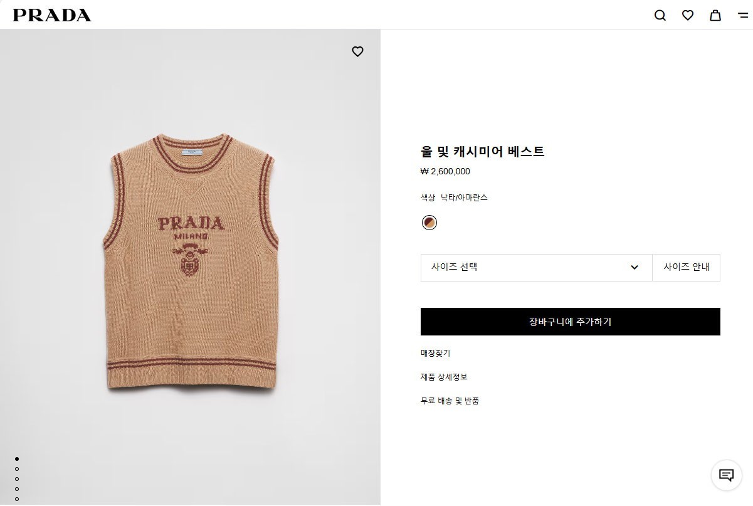
Task: Select the 낙타/아마란스 color swatch
Action: tap(429, 223)
